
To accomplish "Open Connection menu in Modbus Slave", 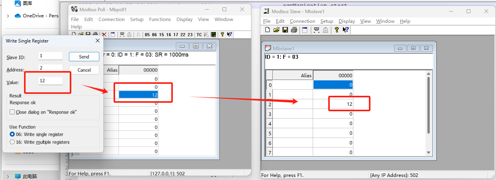I will pos(302,21).
